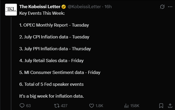Click the vertical thread line under the avatar
Image resolution: width=175 pixels, height=110 pixels.
pos(11,63)
